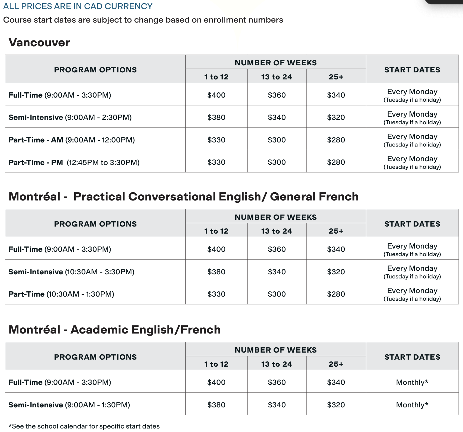This screenshot has height=432, width=463.
Task: Click the "ALL PRICES ARE IN CAD CURRENCY" notice
Action: (x=78, y=6)
